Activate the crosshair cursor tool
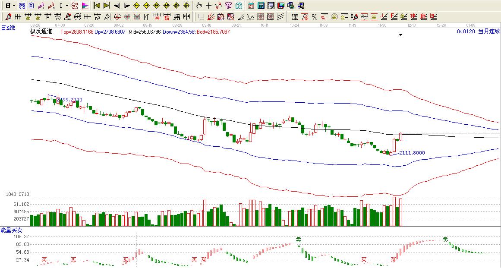This screenshot has width=501, height=268. tap(208, 6)
